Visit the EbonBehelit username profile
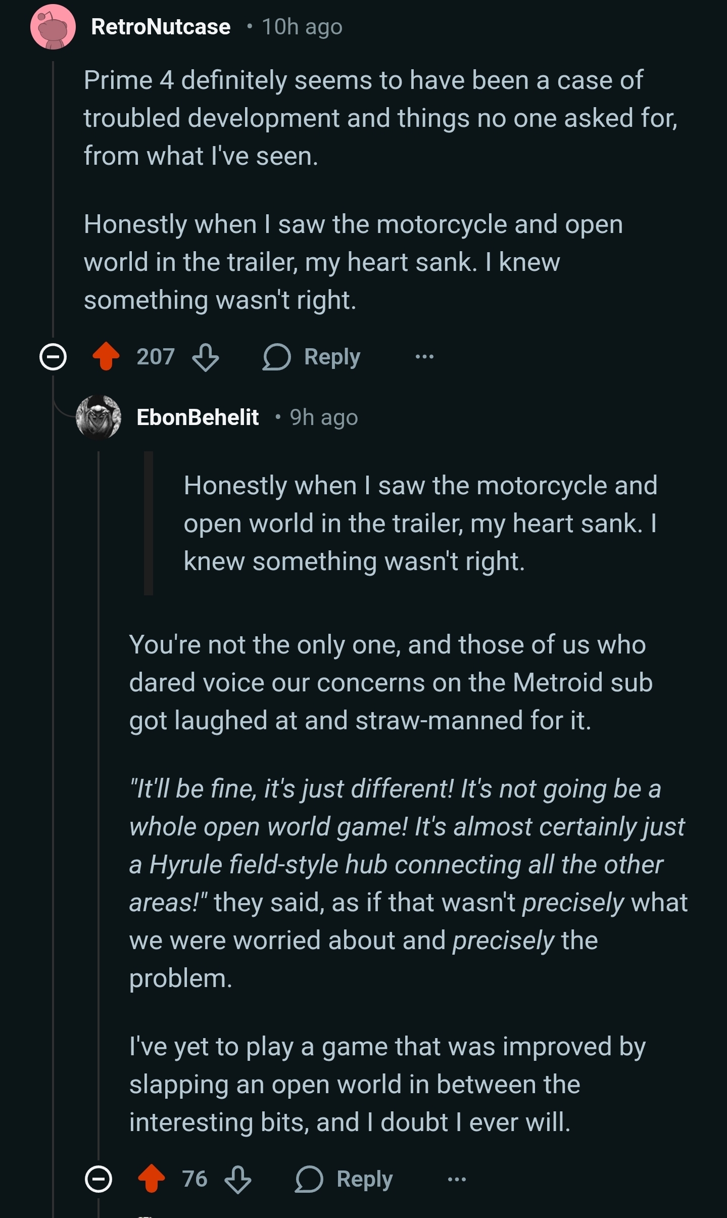Screen dimensions: 727x1218 (198, 417)
